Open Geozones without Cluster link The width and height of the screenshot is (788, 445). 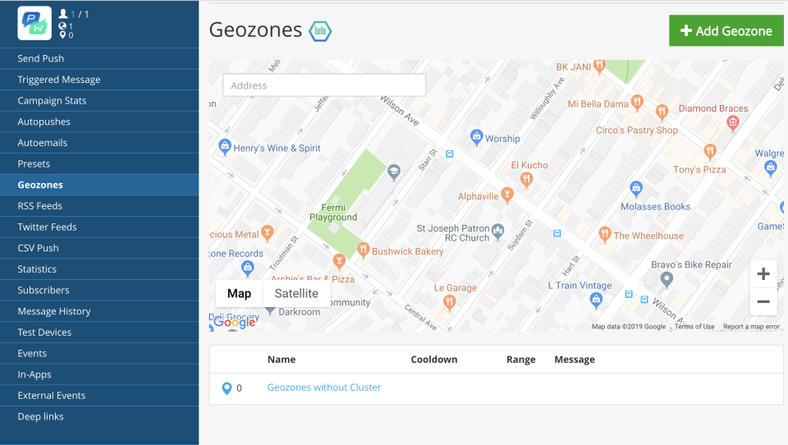click(324, 388)
